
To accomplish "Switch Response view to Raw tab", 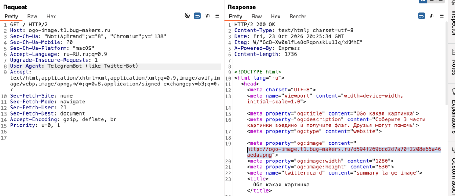I will [x=257, y=17].
